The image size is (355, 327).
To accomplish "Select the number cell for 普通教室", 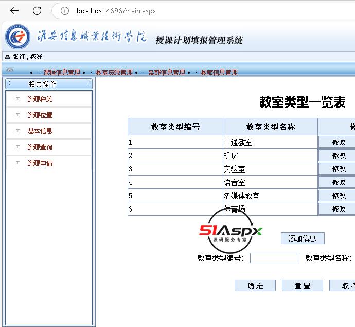I will [x=175, y=142].
